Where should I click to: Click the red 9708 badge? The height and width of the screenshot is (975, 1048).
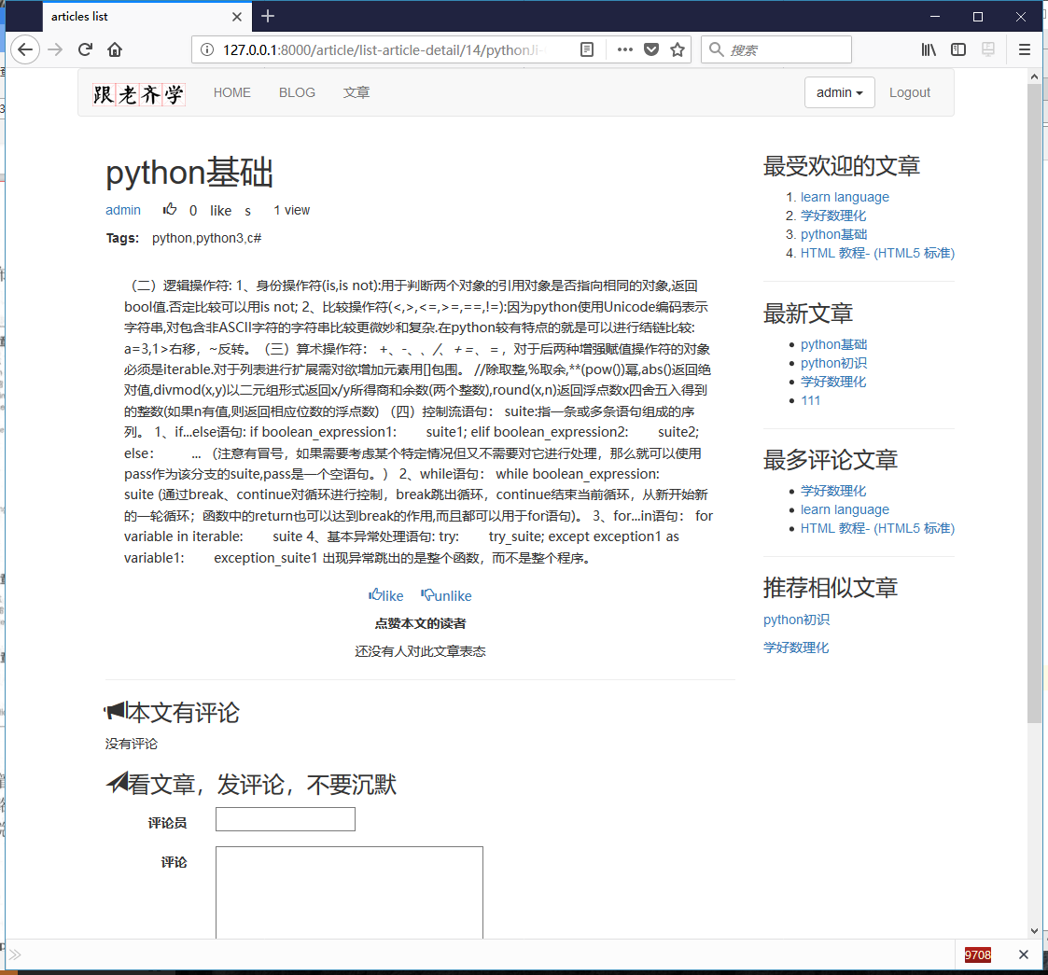[977, 955]
